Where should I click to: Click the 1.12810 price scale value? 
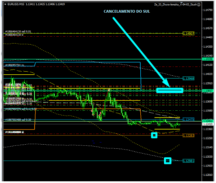click(x=208, y=175)
